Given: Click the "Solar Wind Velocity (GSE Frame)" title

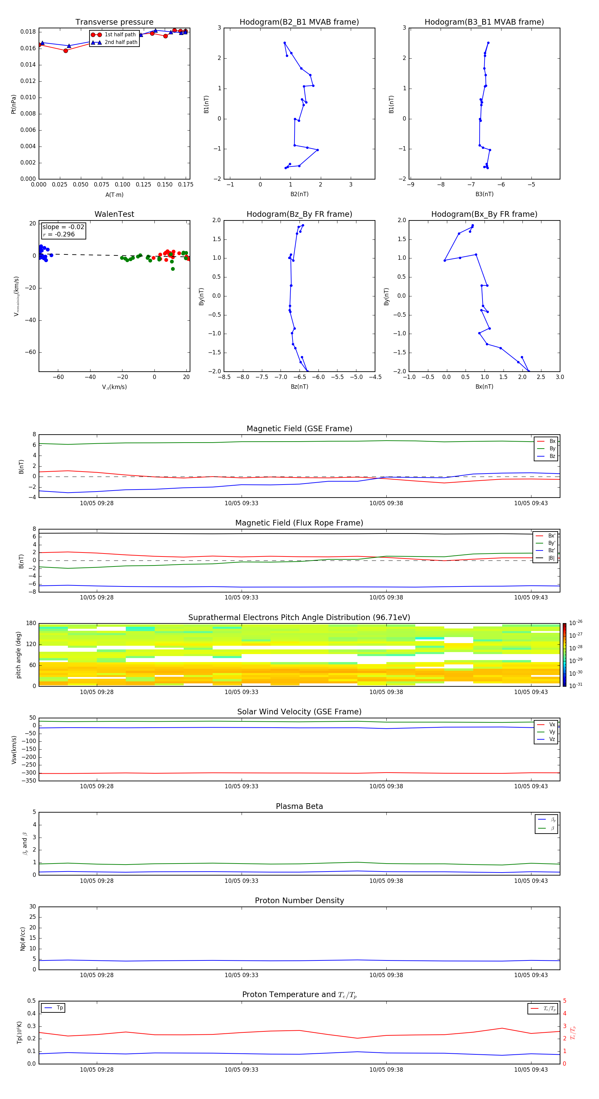Looking at the screenshot, I should [x=299, y=712].
